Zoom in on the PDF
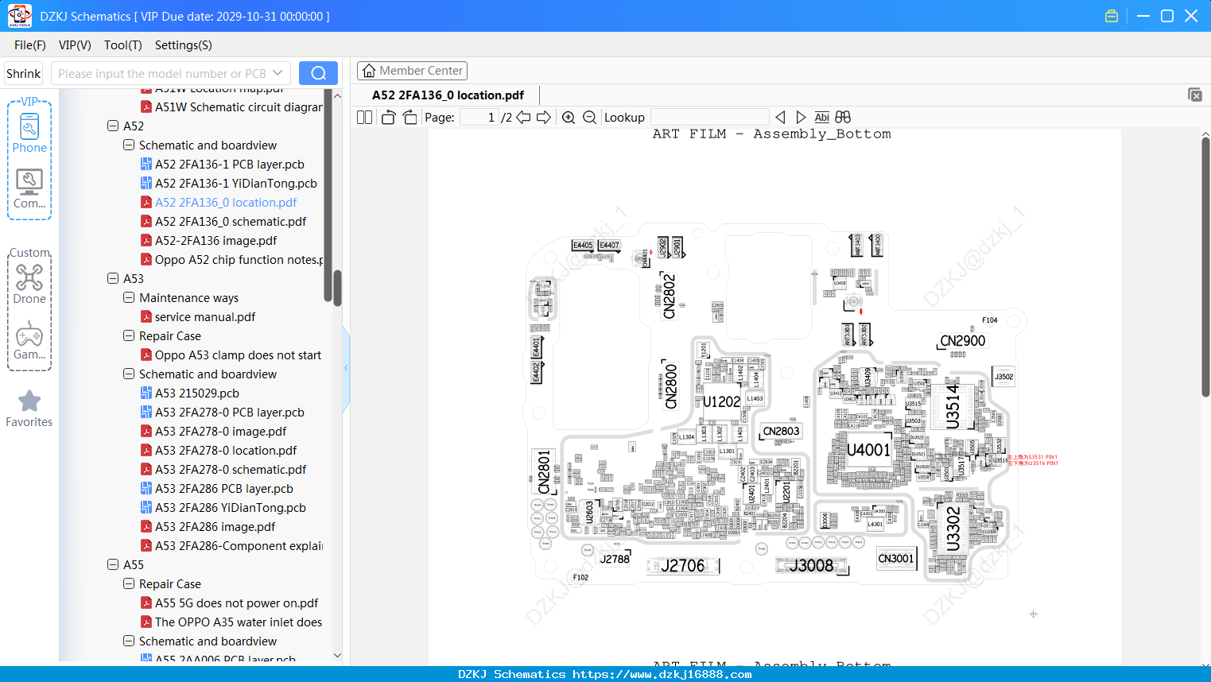This screenshot has width=1211, height=682. [x=569, y=118]
